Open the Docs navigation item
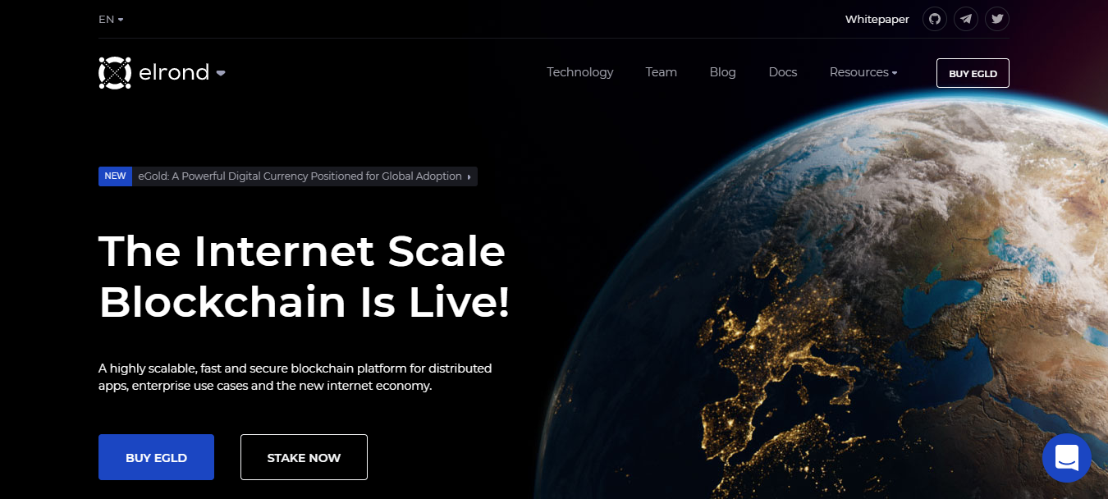 pyautogui.click(x=782, y=72)
